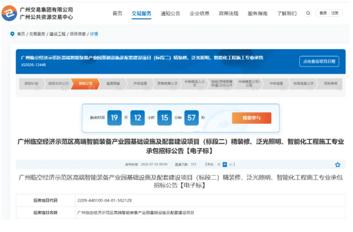
Task: Click the search magnifier icon
Action: pyautogui.click(x=308, y=13)
